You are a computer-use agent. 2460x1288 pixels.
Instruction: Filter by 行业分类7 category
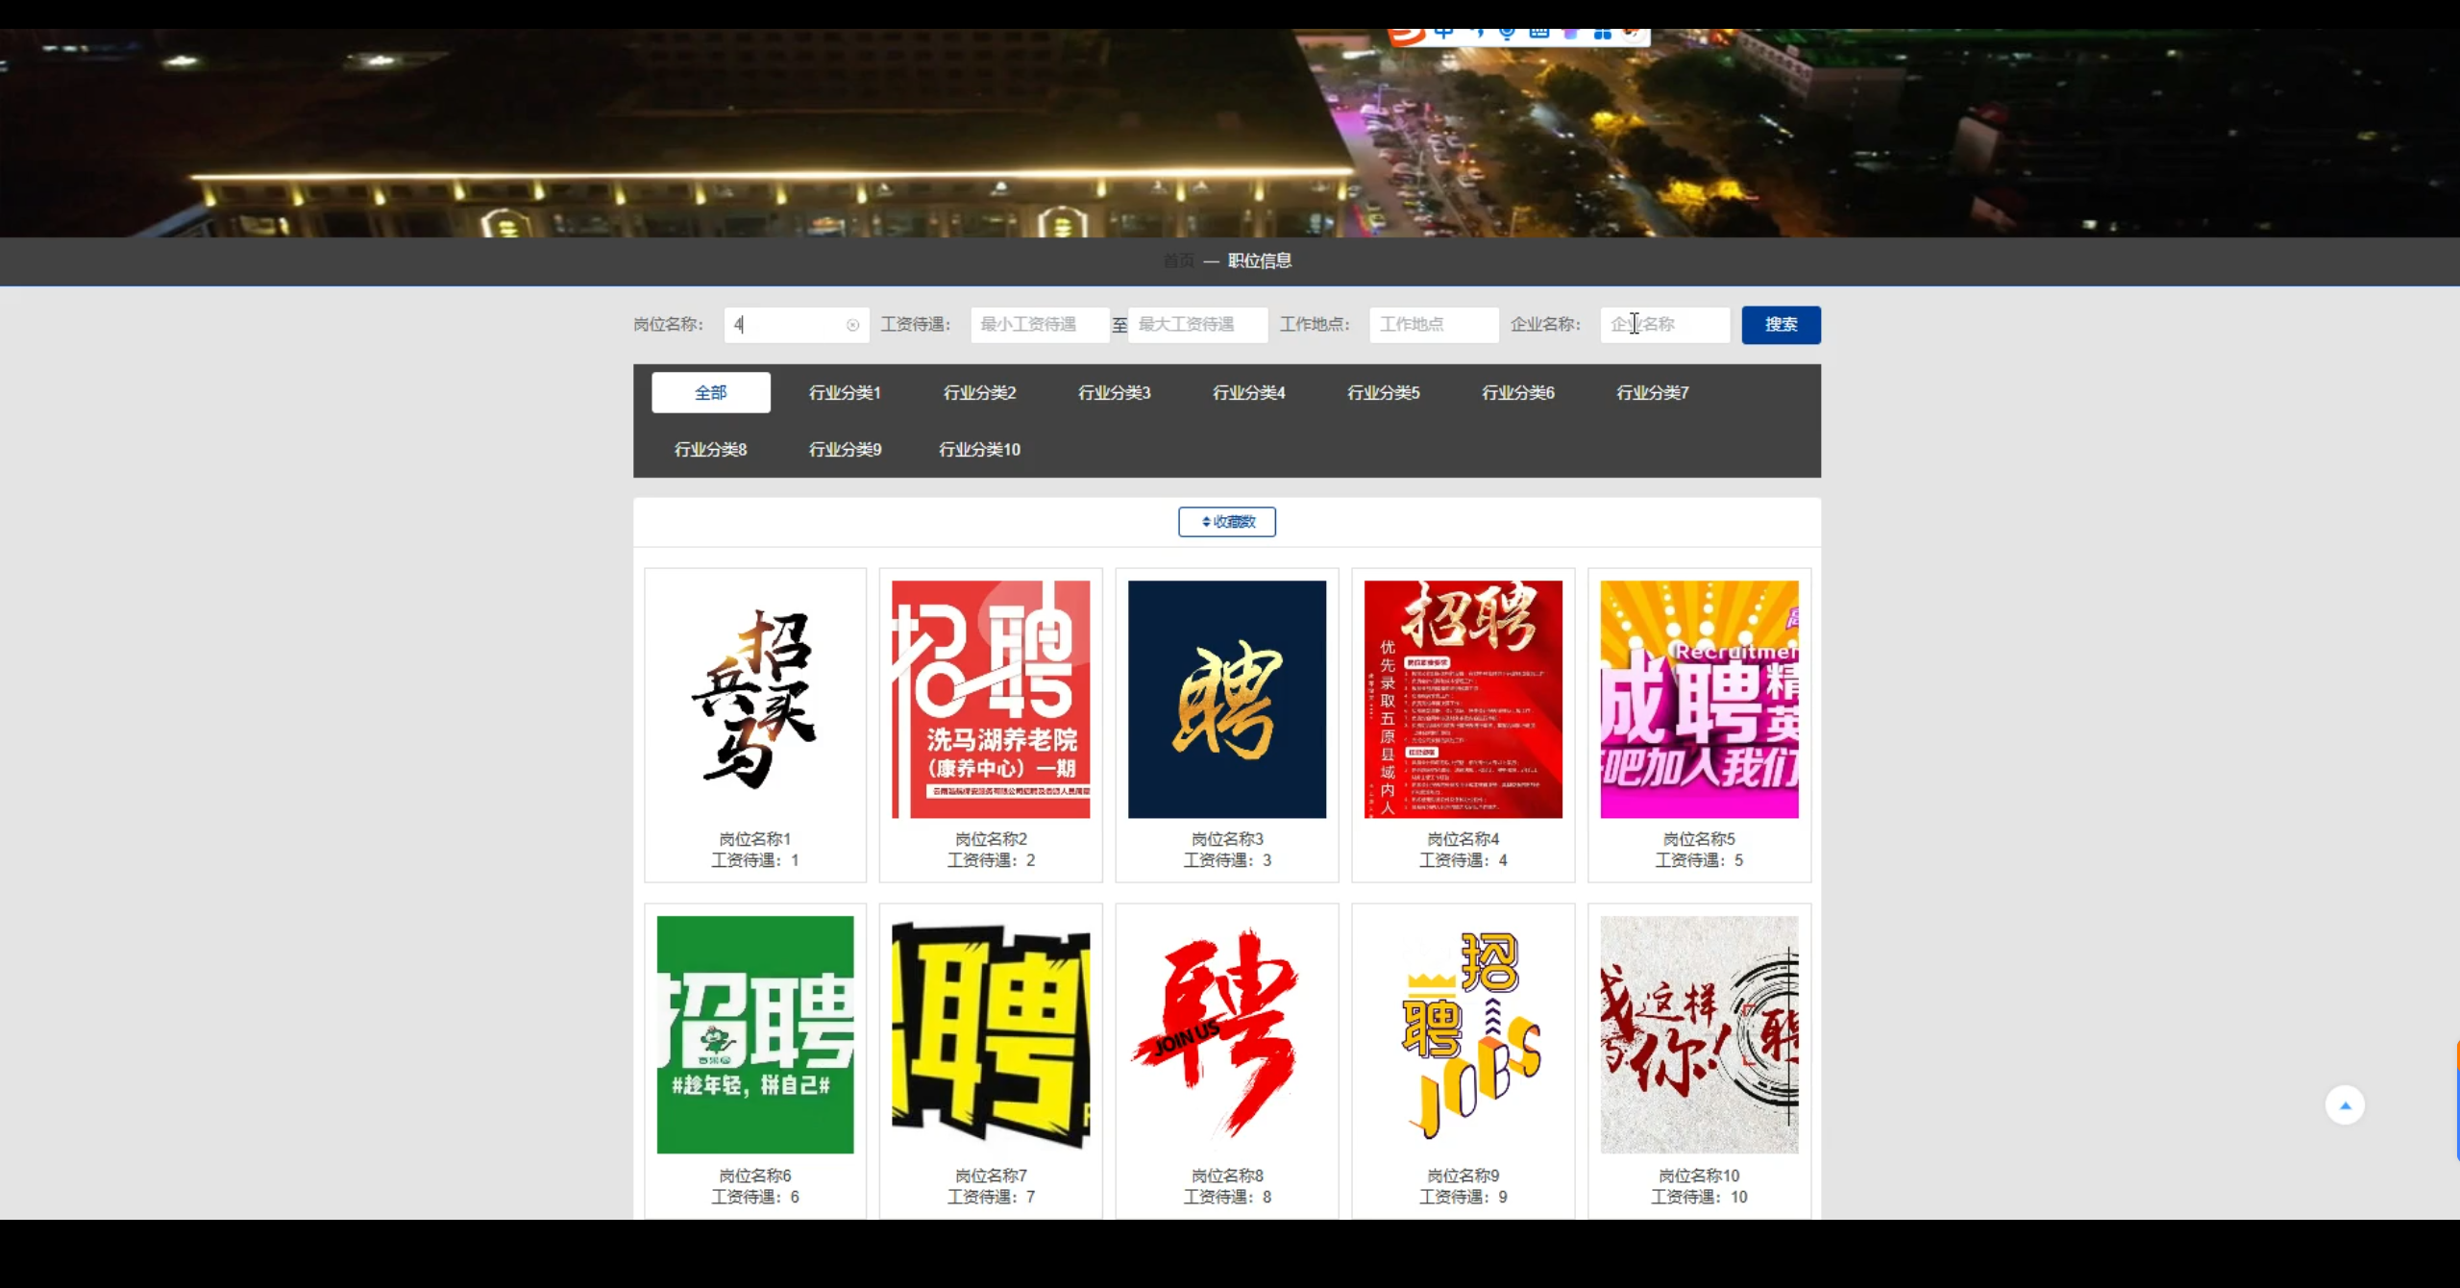click(x=1652, y=392)
